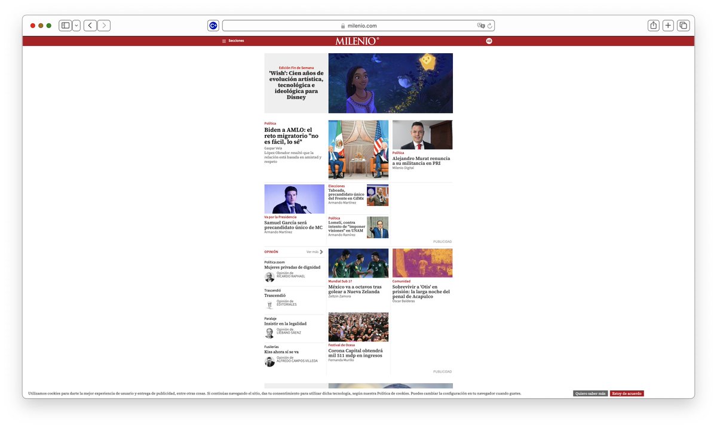
Task: Click Ricardo Raphael's author avatar
Action: pos(269,276)
